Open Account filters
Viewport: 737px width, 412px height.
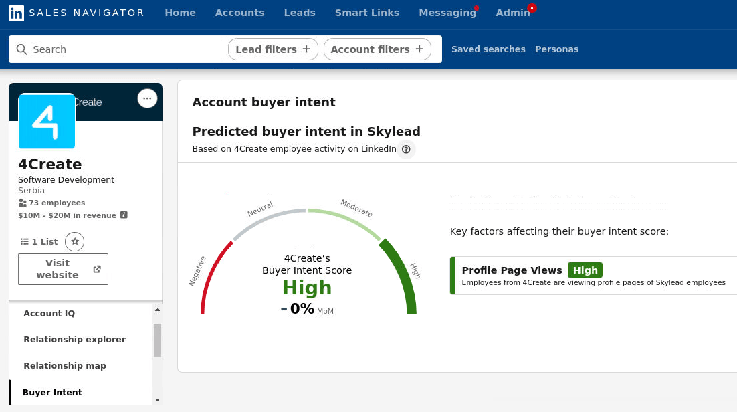377,49
